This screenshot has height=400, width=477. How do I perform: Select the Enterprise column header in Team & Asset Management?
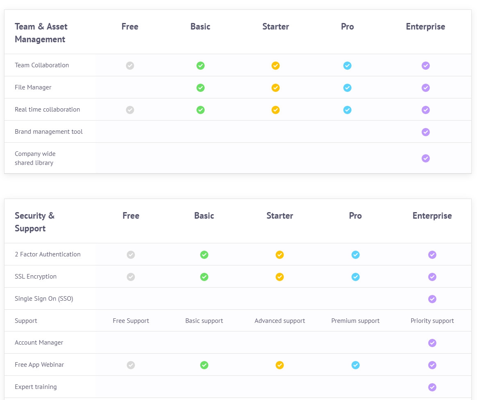[425, 27]
